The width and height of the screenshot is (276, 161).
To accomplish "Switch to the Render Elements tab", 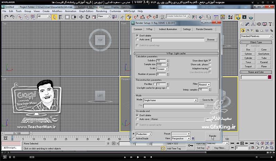I will (204, 29).
